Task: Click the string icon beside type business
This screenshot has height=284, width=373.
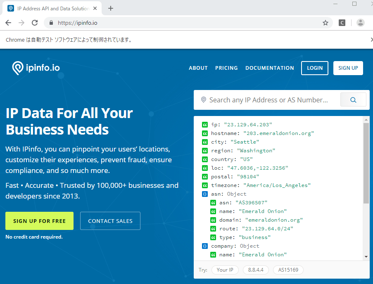Action: point(213,237)
